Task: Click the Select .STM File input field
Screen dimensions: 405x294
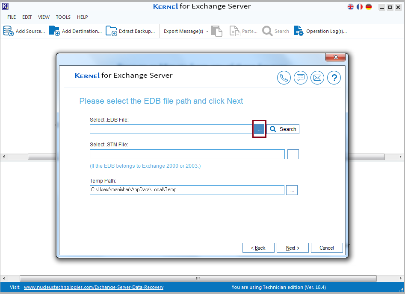Action: [187, 154]
